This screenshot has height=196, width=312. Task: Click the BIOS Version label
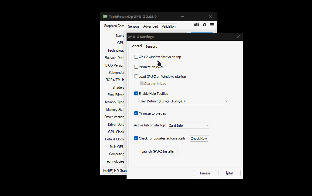click(115, 65)
